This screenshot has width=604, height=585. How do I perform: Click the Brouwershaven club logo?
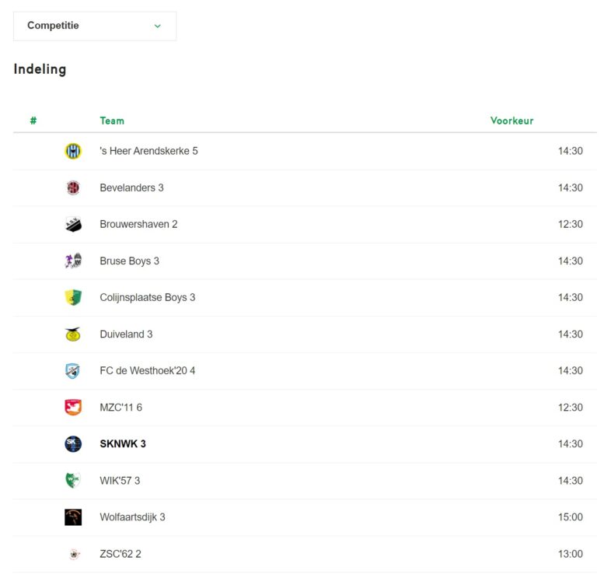[73, 224]
